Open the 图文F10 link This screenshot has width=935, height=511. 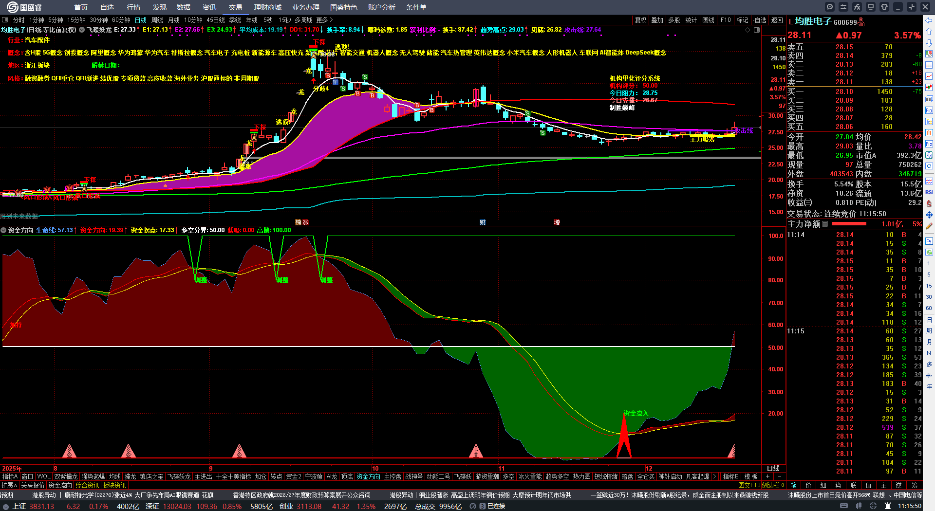749,485
